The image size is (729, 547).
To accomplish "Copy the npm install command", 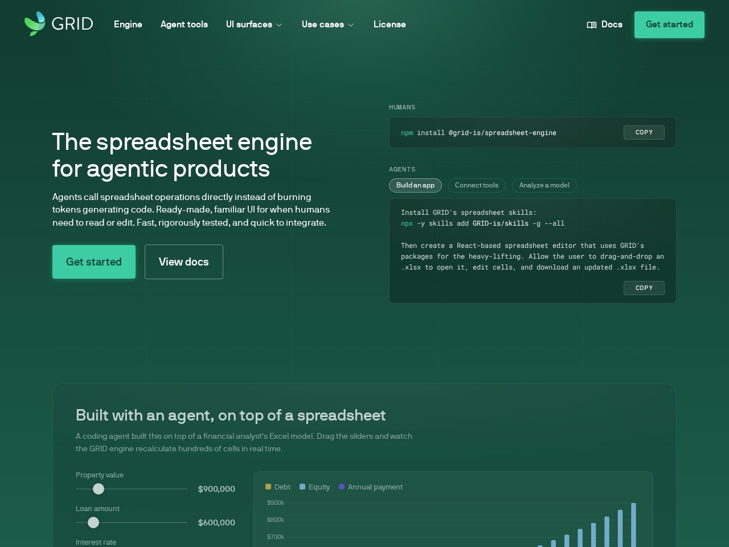I will coord(644,132).
